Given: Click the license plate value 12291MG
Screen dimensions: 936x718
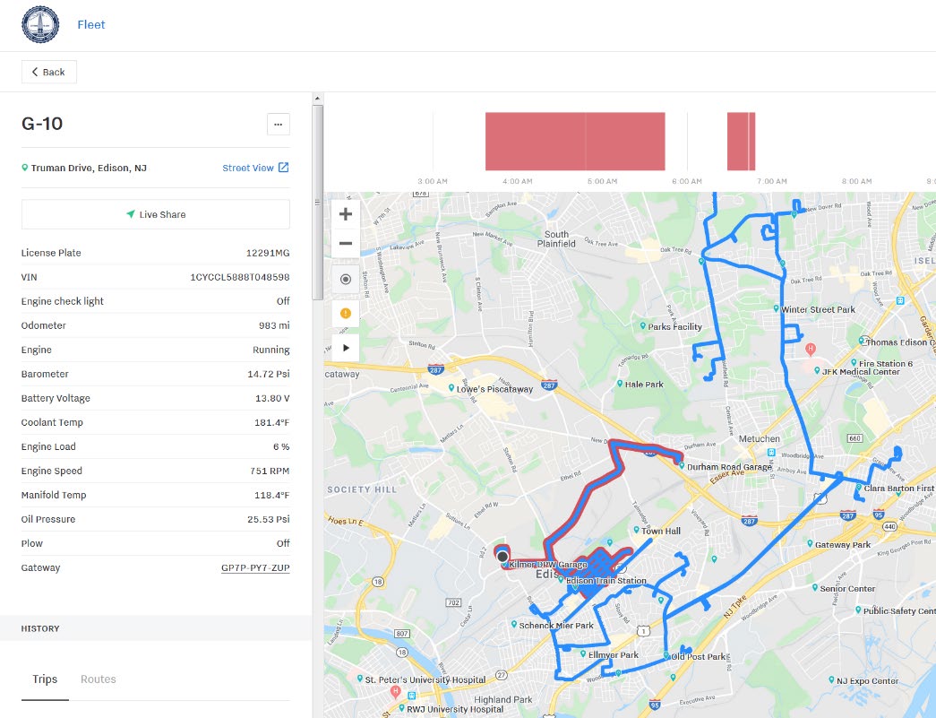Looking at the screenshot, I should (268, 253).
